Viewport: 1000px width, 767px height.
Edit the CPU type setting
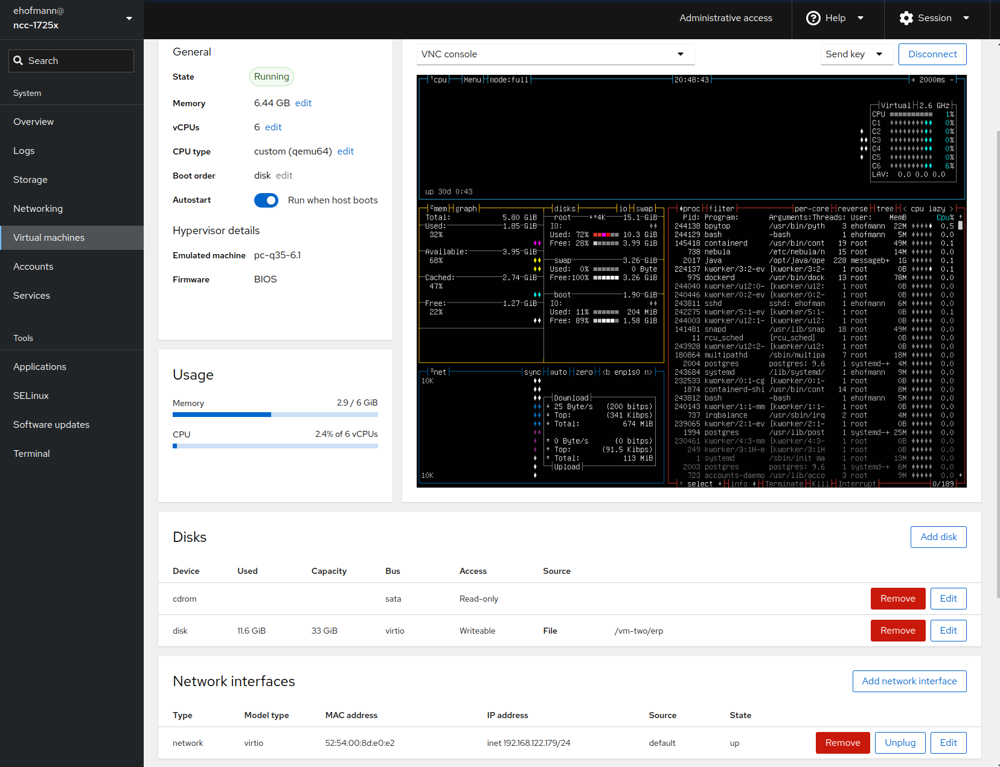tap(345, 151)
